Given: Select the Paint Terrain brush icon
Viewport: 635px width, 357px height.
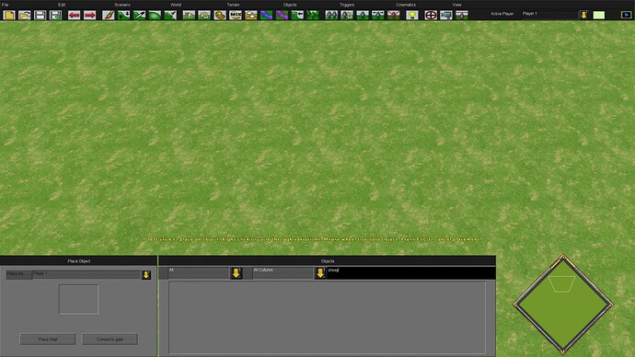Looking at the screenshot, I should (108, 16).
